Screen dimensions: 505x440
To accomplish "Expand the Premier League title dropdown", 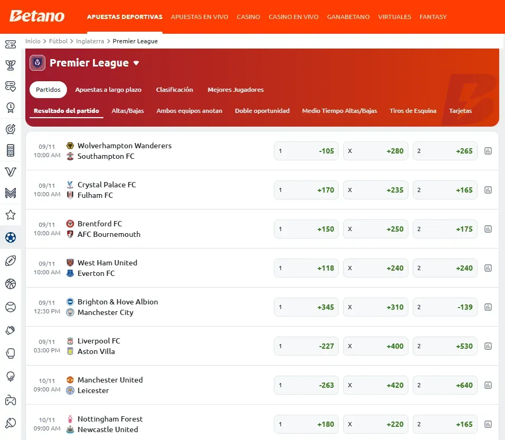I will (x=136, y=63).
